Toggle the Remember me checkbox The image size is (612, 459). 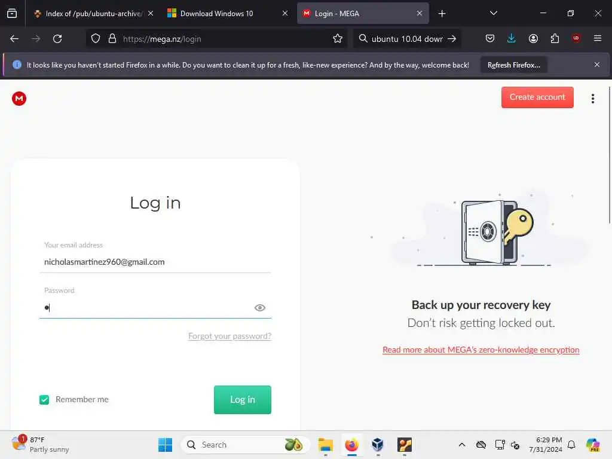click(x=44, y=400)
